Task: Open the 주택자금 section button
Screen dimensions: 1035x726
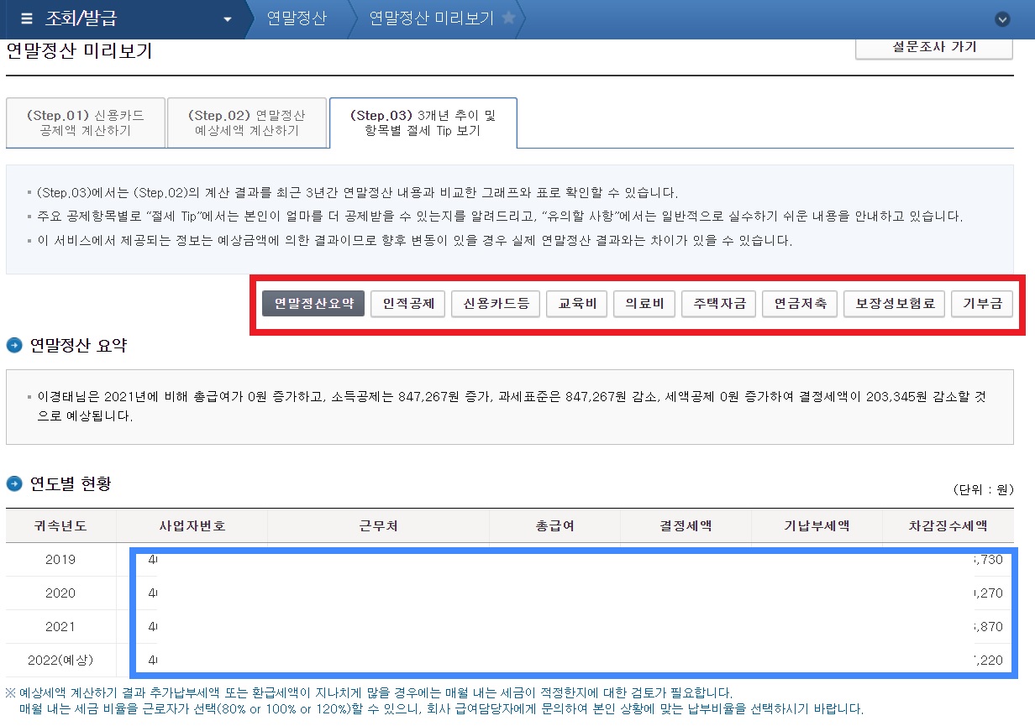Action: [718, 303]
